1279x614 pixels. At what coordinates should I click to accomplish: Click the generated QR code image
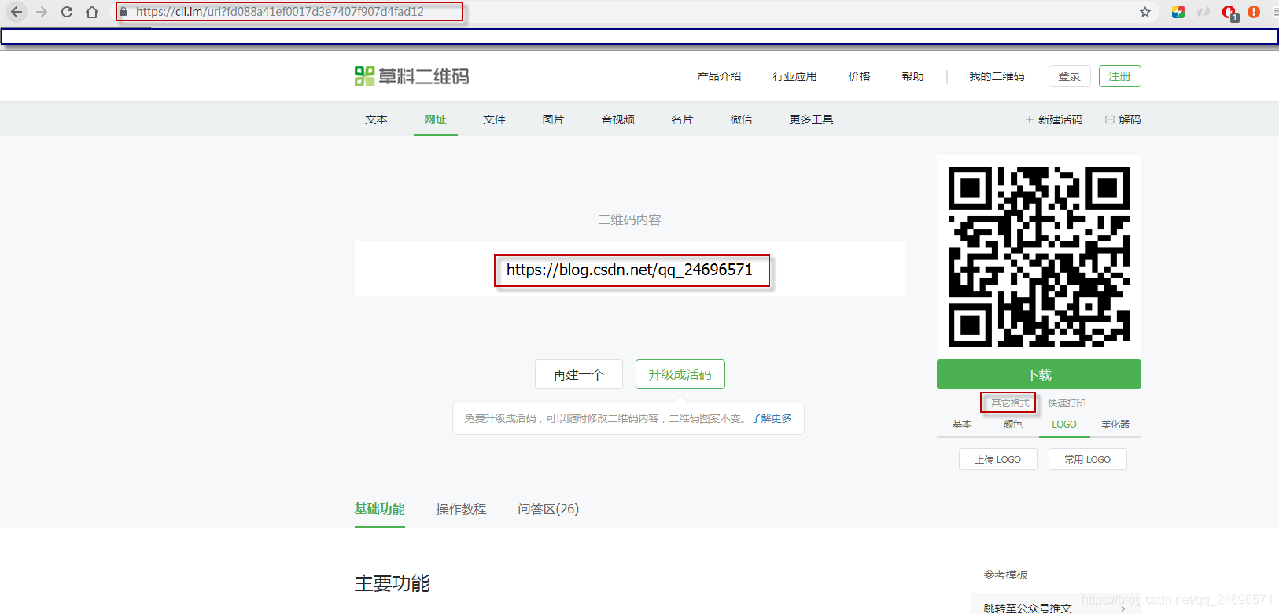click(1039, 256)
